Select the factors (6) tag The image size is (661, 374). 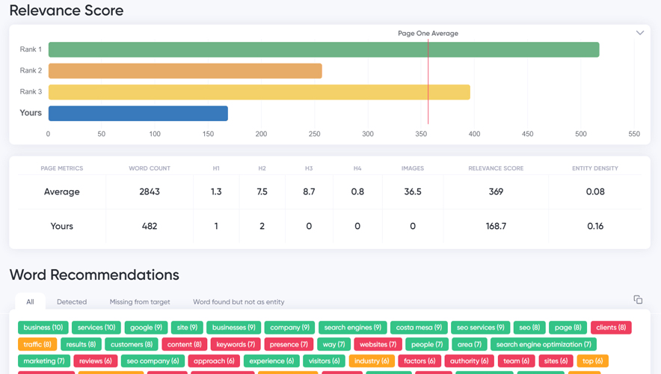pyautogui.click(x=419, y=361)
